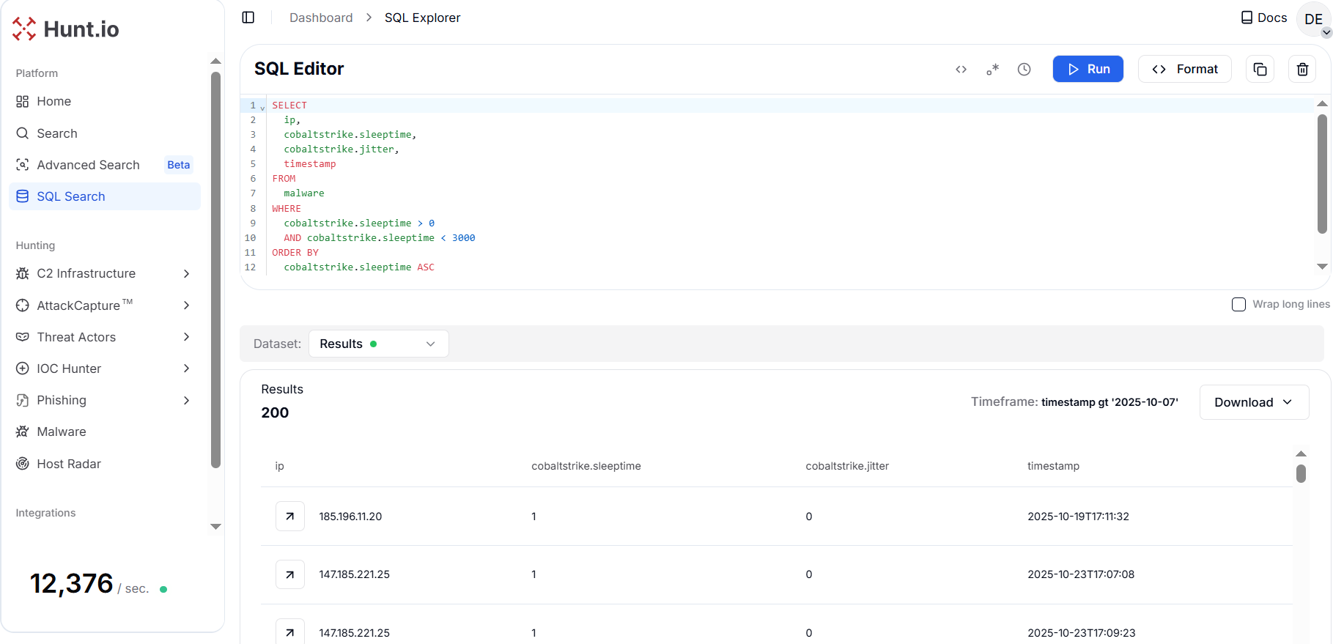
Task: Run the SQL query
Action: click(1088, 70)
